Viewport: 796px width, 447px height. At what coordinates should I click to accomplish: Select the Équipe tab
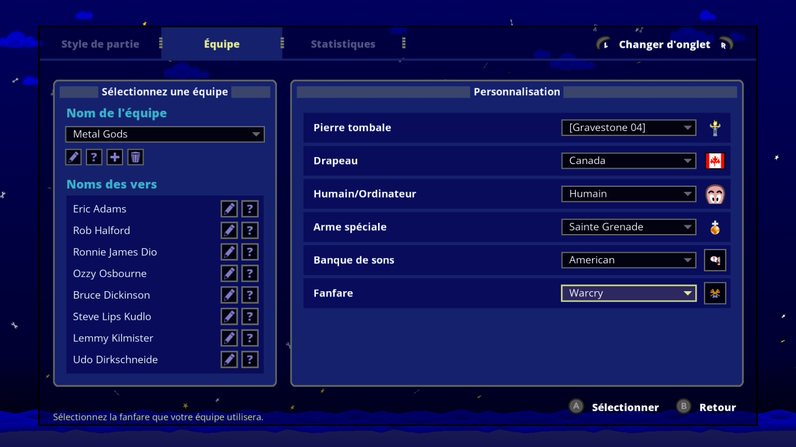[222, 44]
